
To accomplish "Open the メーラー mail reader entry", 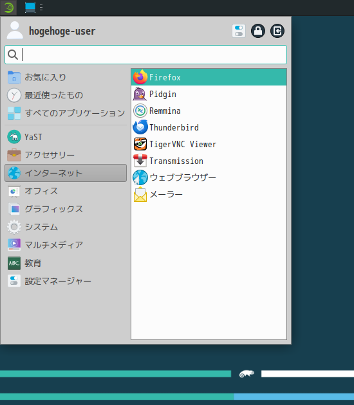I will [x=209, y=194].
